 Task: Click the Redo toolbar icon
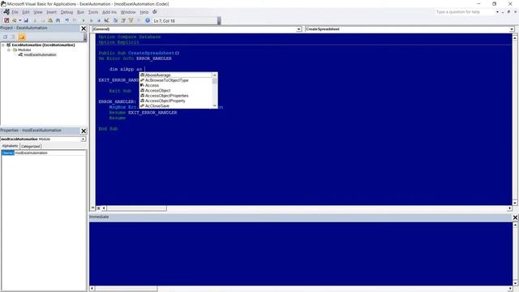pos(75,20)
